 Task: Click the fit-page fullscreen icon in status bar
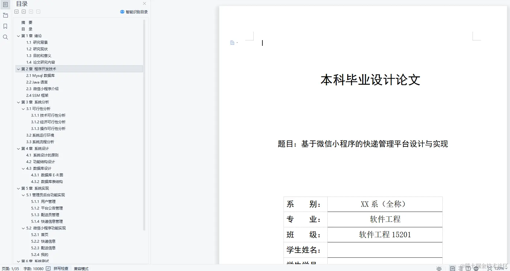click(490, 269)
